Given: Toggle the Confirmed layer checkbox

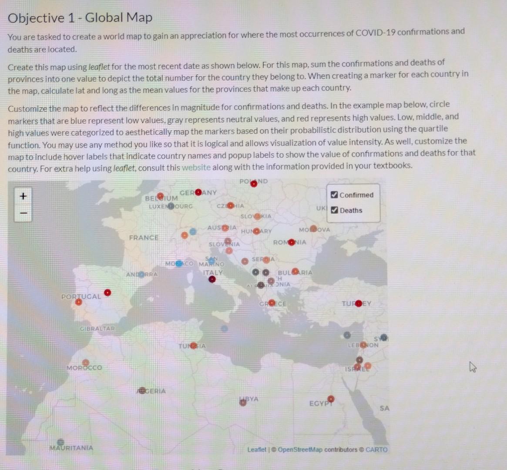Looking at the screenshot, I should coord(334,195).
